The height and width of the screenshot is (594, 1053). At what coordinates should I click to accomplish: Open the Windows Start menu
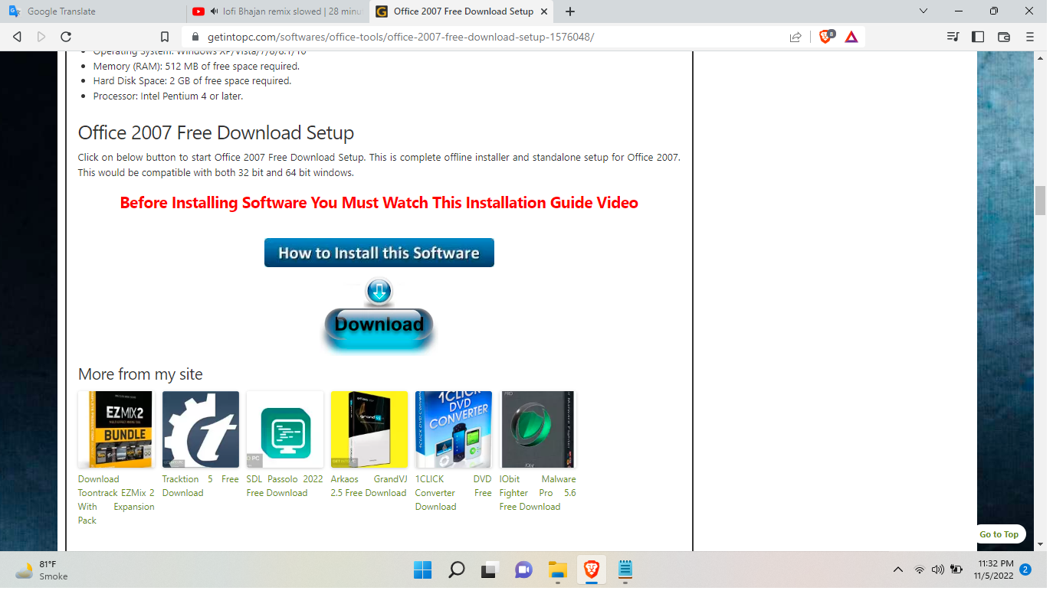(x=423, y=570)
